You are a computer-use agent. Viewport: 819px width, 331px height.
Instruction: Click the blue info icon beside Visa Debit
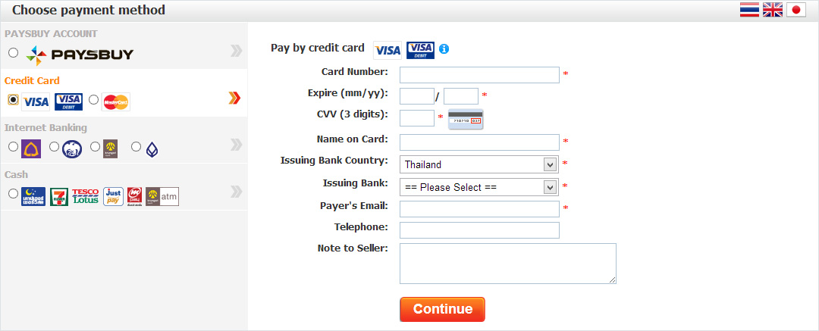click(444, 49)
